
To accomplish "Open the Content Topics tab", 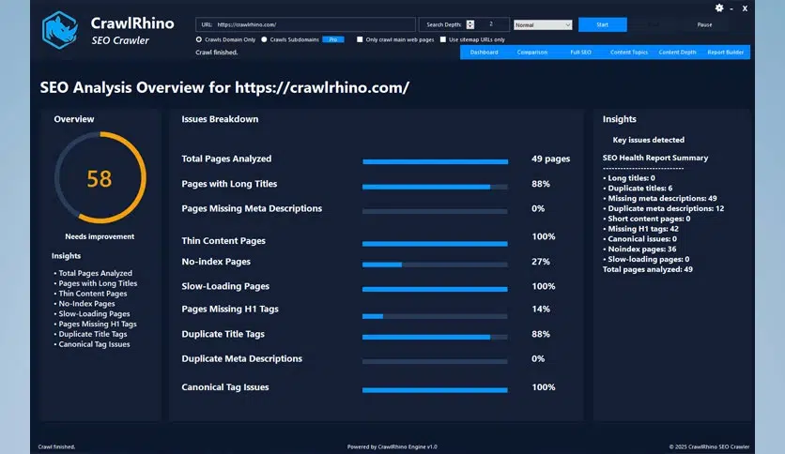I will [x=629, y=53].
